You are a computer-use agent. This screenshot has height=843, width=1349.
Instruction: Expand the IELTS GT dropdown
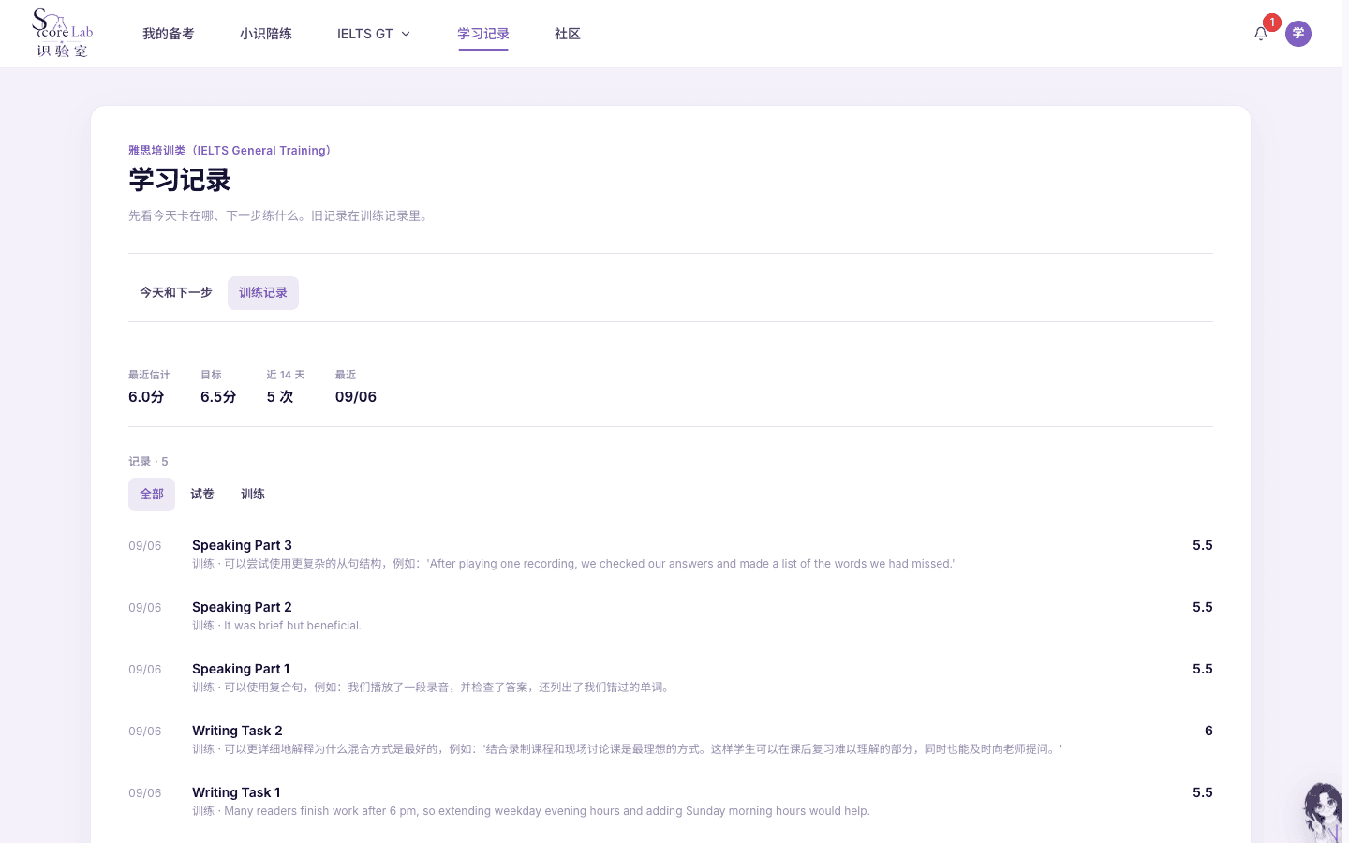[374, 34]
